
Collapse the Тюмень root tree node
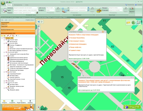point(2,38)
